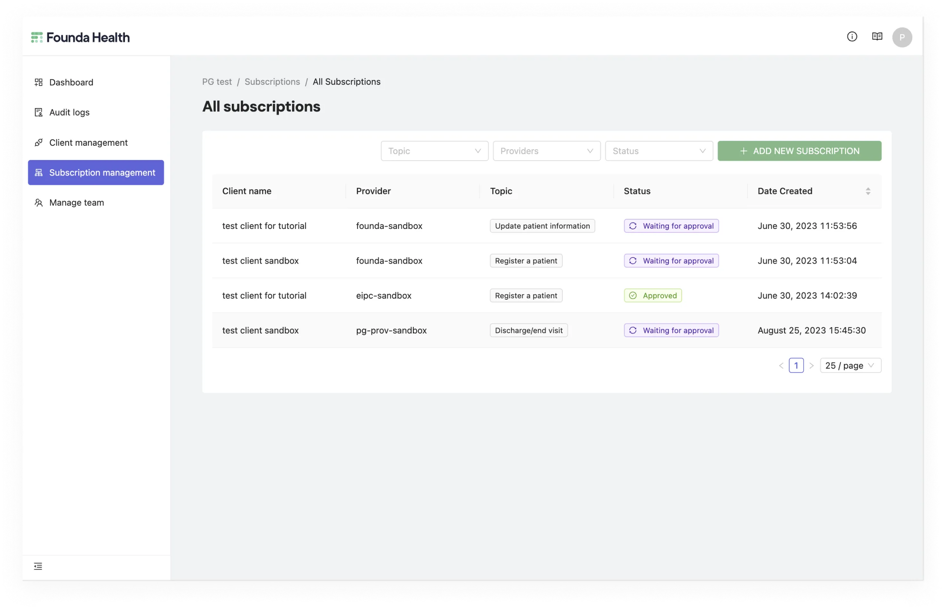Viewport: 947px width, 610px height.
Task: Open the user avatar P menu
Action: 902,37
